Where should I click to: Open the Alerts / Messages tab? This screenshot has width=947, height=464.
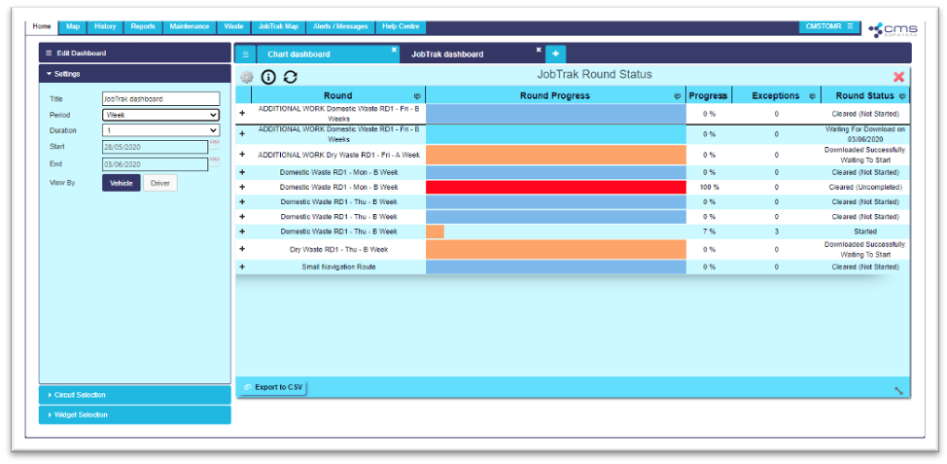pos(340,26)
